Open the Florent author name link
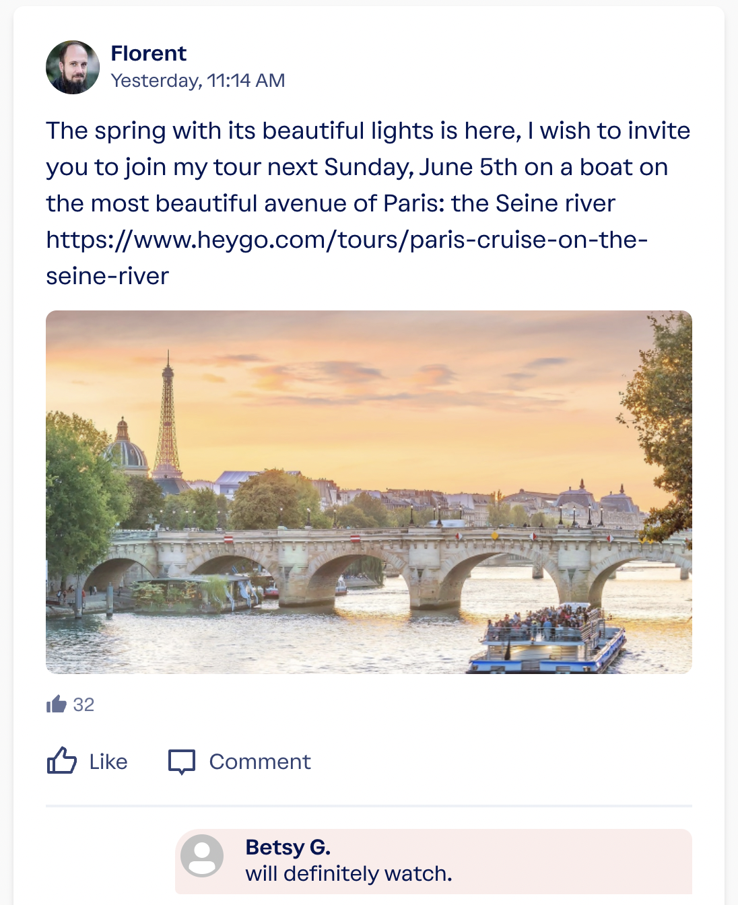738x905 pixels. pos(148,53)
